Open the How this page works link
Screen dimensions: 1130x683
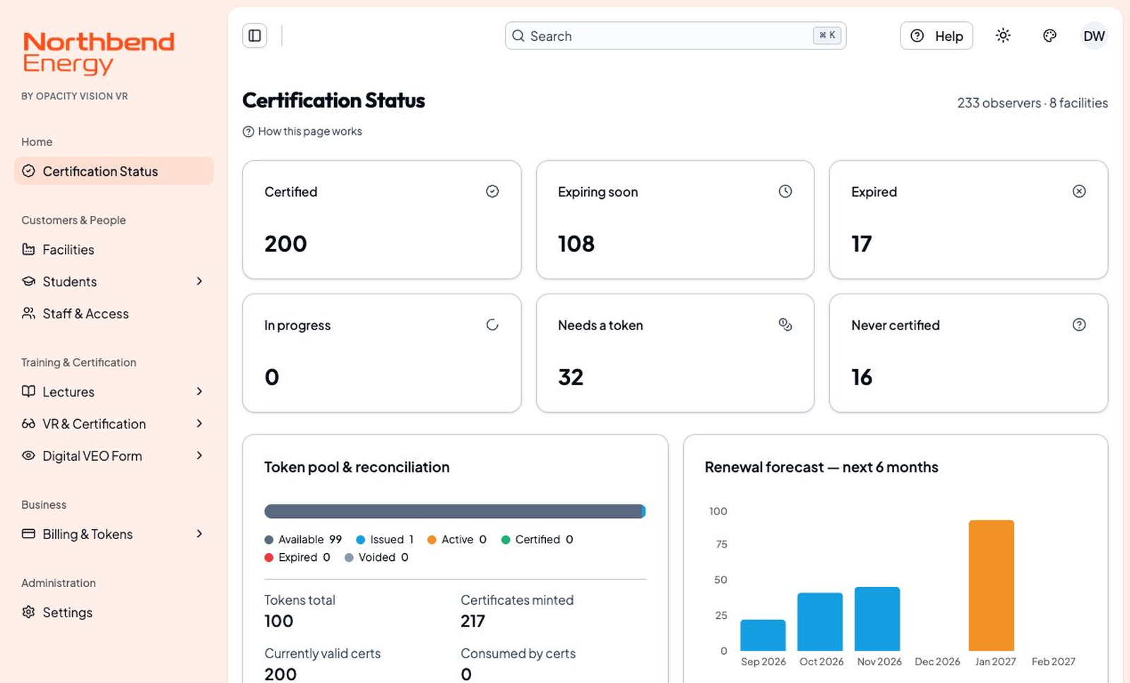[x=302, y=131]
